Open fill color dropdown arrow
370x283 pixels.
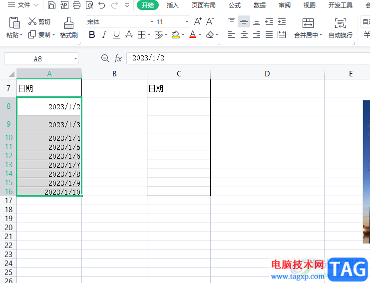pos(183,35)
